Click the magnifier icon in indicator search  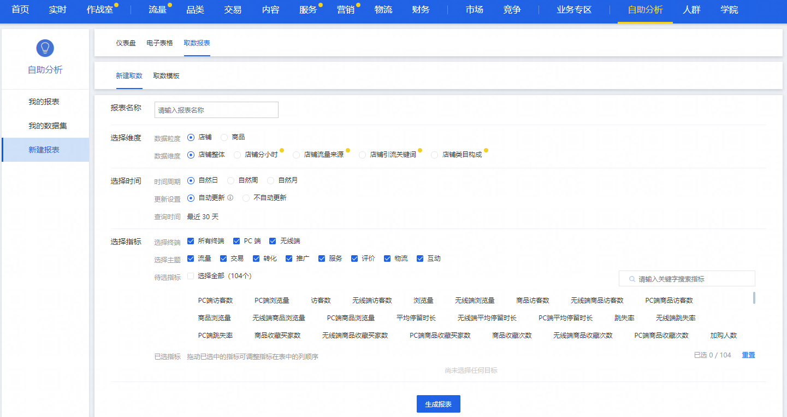coord(632,279)
